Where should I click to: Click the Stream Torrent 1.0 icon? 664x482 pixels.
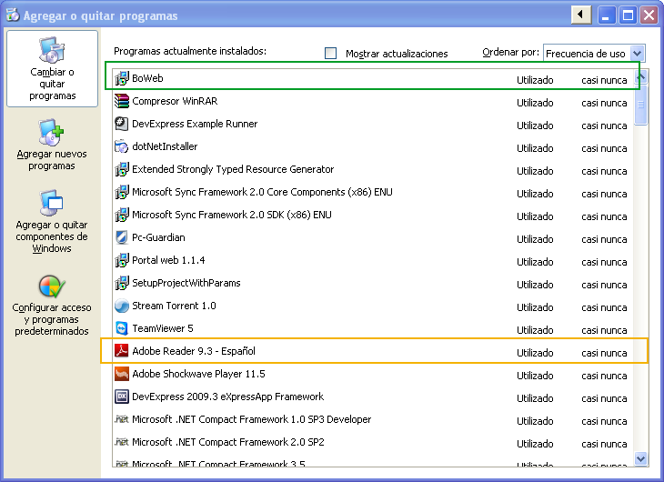pyautogui.click(x=122, y=306)
